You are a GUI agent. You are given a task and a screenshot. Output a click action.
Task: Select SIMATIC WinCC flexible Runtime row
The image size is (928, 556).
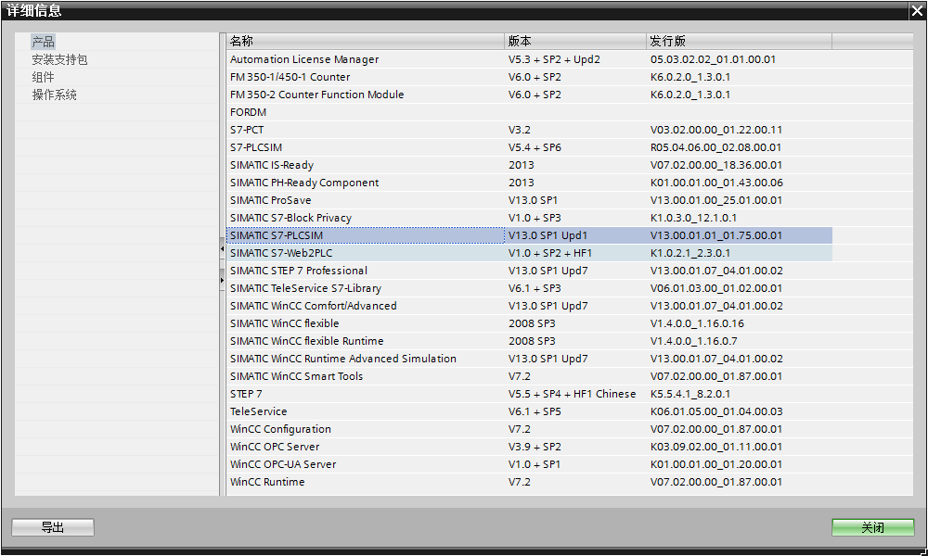(529, 341)
